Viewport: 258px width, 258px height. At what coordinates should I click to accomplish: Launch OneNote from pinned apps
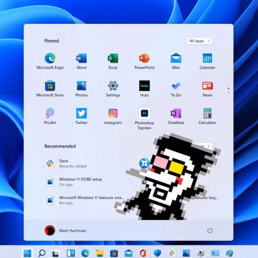pyautogui.click(x=176, y=116)
